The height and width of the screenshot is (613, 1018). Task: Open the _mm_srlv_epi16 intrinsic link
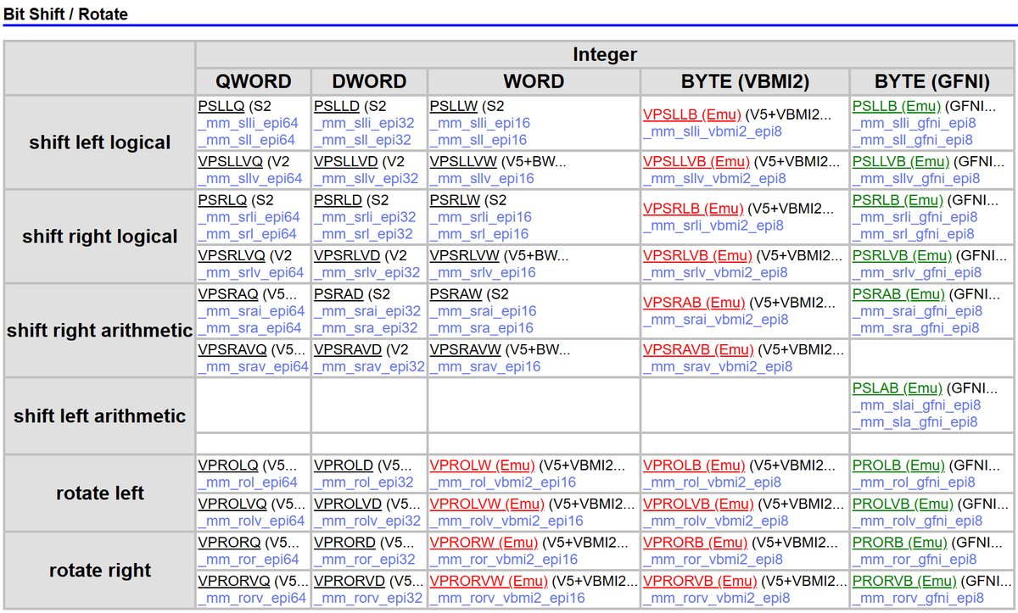(483, 273)
